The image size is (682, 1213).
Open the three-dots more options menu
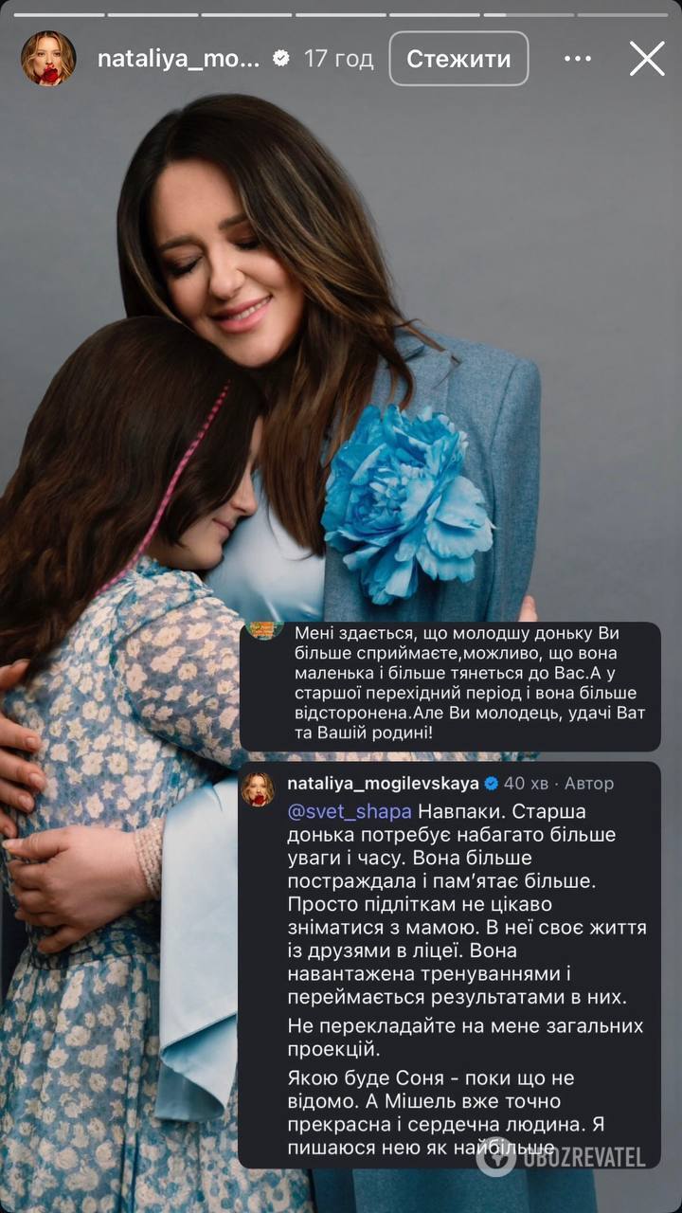coord(578,59)
